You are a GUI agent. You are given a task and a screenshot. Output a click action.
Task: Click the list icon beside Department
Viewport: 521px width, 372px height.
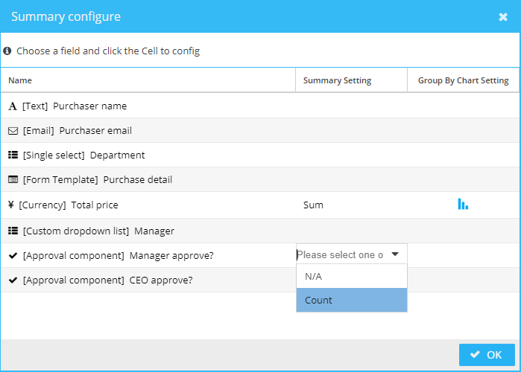point(13,155)
